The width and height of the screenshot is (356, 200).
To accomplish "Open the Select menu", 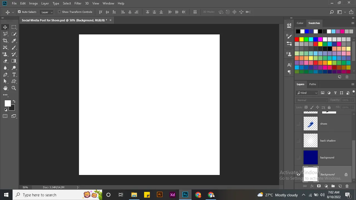I will click(67, 3).
